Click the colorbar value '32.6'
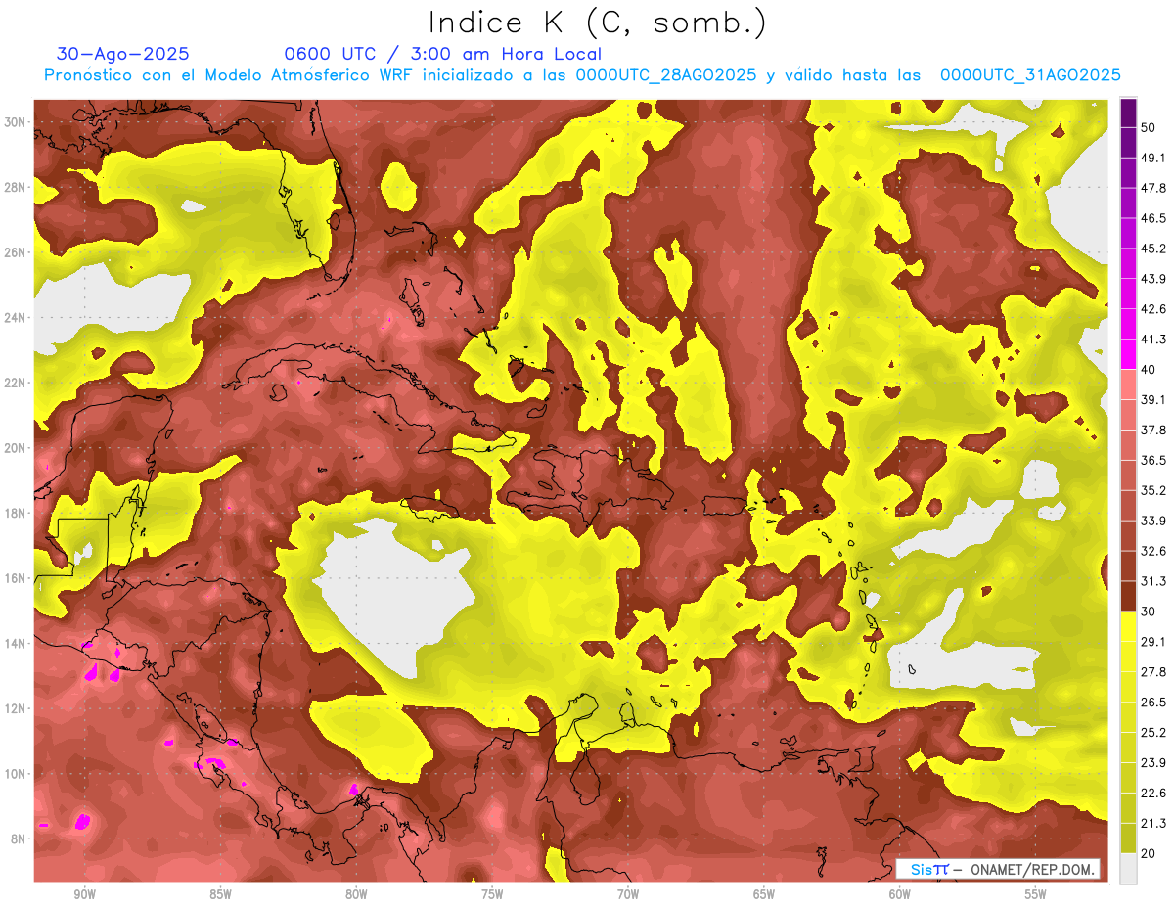Screen dimensions: 1174x907 tap(1152, 552)
